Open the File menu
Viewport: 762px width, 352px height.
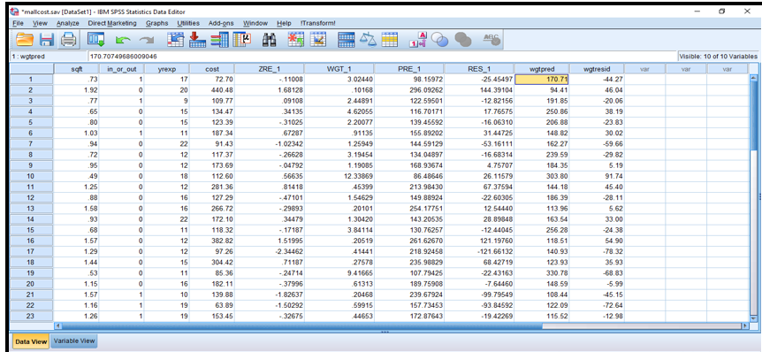pyautogui.click(x=18, y=23)
